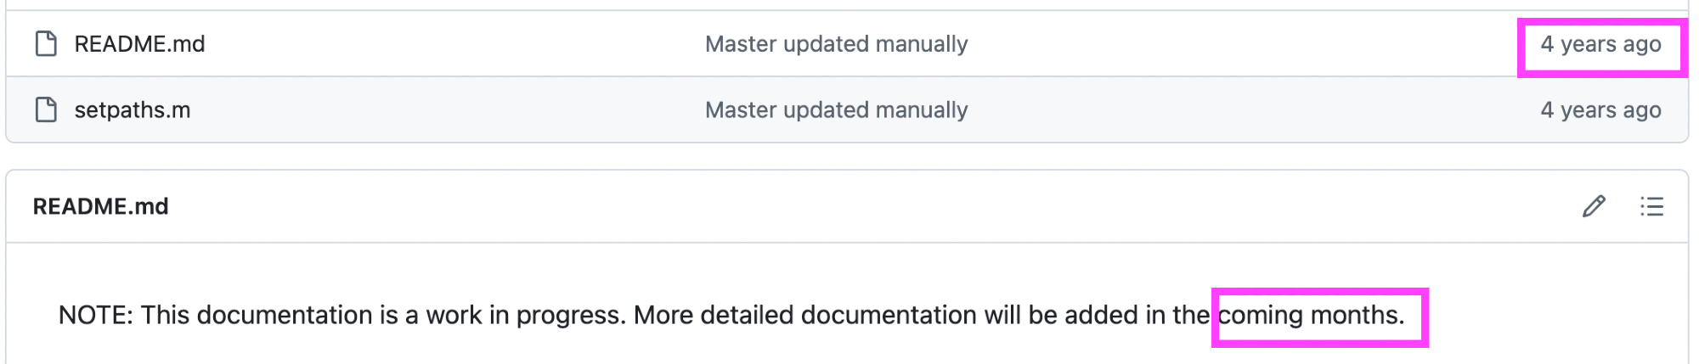Image resolution: width=1699 pixels, height=364 pixels.
Task: Click the word "years" in setpaths.m's timestamp
Action: pos(1588,109)
